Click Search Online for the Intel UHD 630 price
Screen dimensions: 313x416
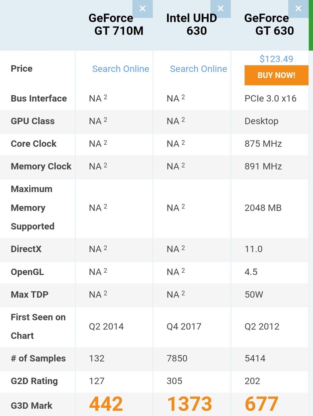[198, 69]
